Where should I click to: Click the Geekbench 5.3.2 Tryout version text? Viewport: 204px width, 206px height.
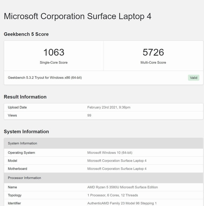(x=45, y=78)
